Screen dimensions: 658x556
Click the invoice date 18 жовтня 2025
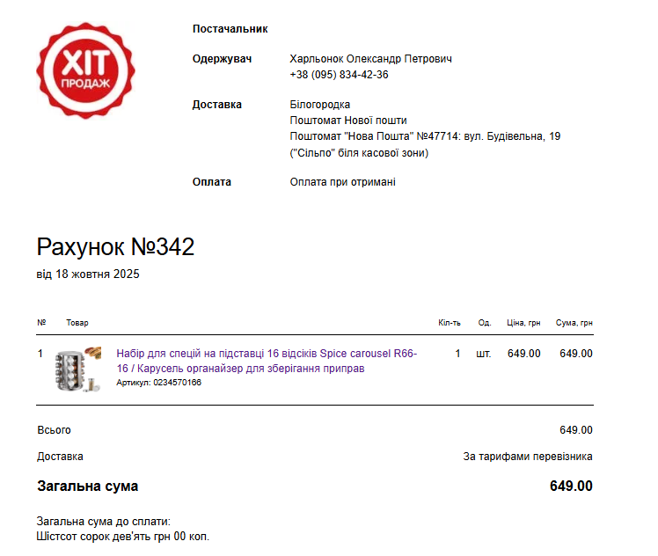(x=88, y=274)
